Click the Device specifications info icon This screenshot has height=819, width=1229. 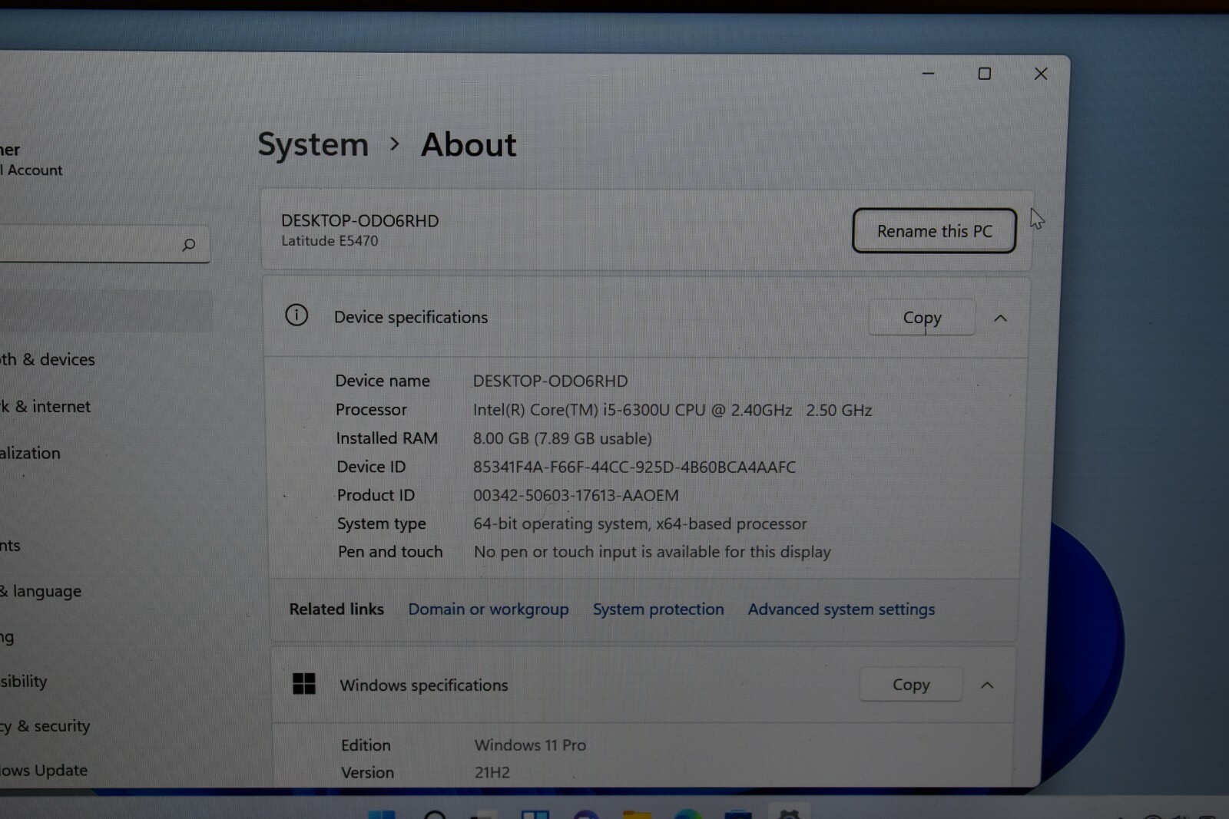click(296, 315)
